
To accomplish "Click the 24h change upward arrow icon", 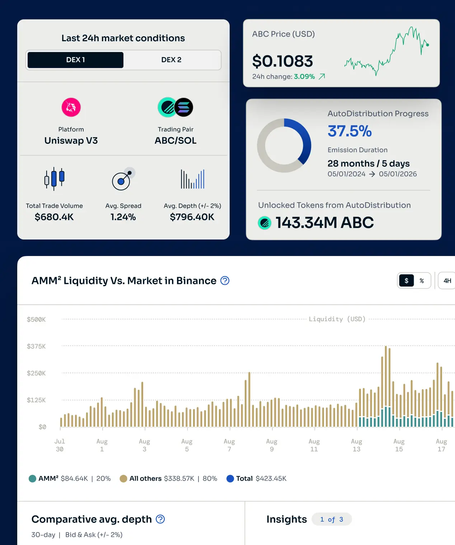I will click(322, 76).
